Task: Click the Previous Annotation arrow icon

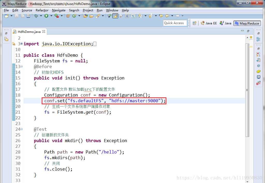Action: [150, 16]
